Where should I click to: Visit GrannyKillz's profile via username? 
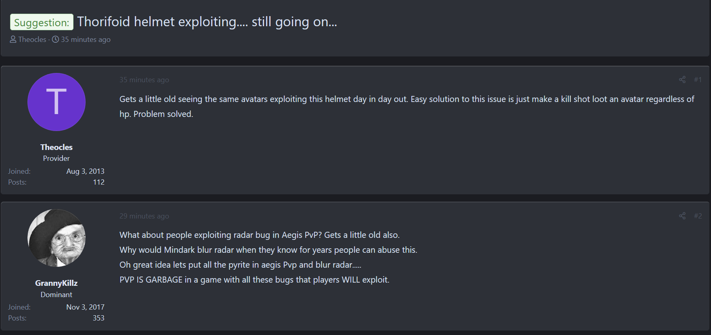[x=57, y=283]
